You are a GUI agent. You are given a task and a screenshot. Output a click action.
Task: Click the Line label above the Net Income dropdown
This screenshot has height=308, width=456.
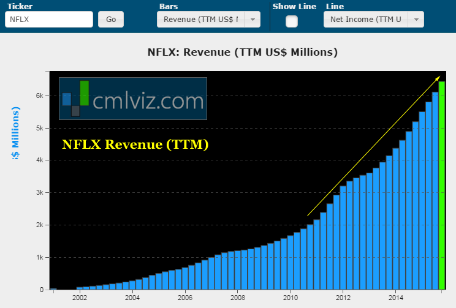point(335,6)
